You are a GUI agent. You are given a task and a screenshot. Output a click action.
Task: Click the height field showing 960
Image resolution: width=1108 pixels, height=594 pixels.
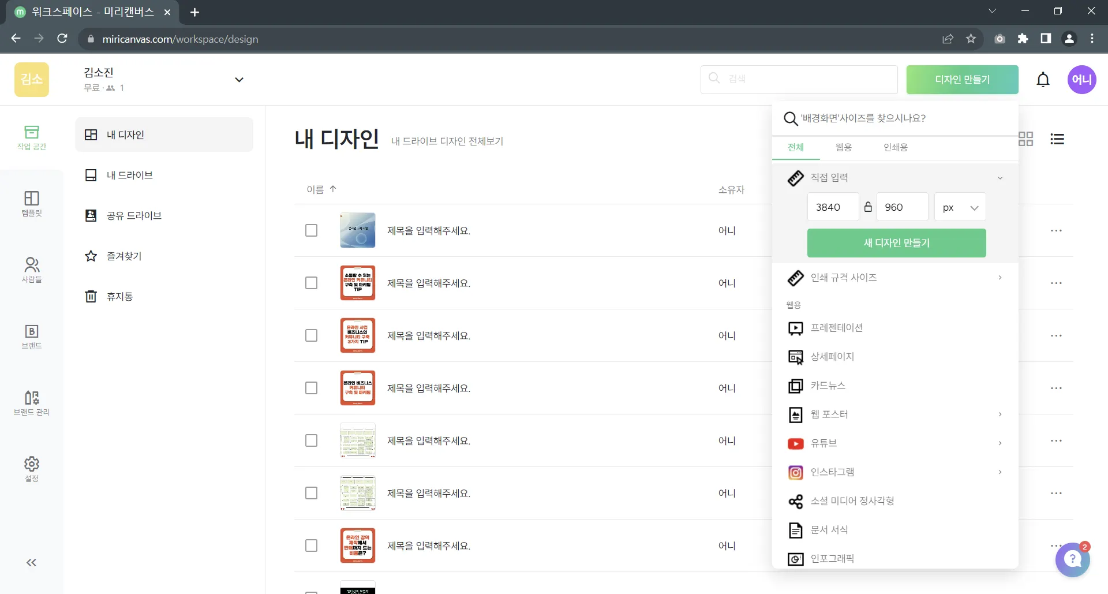pos(903,207)
